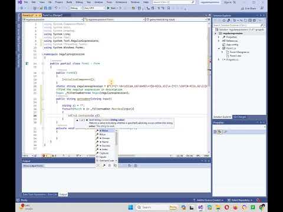Open the editor zoom level dropdown
Viewport: 283px width, 212px height.
pyautogui.click(x=28, y=155)
